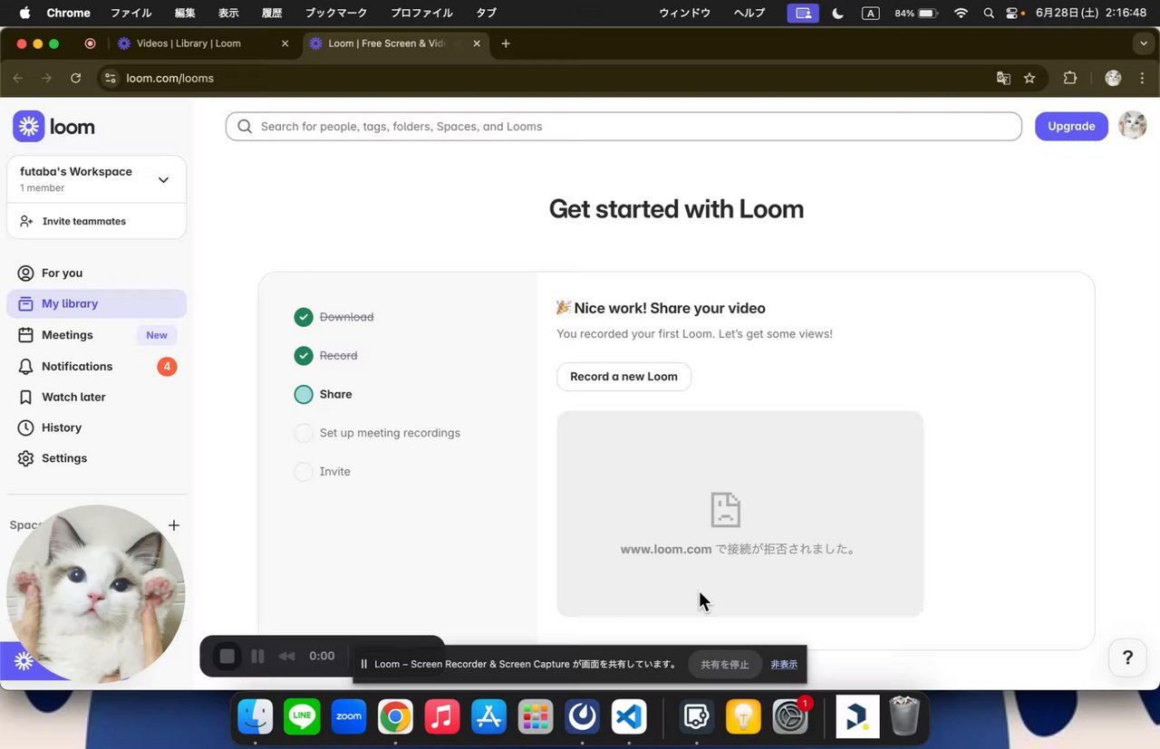Image resolution: width=1160 pixels, height=749 pixels.
Task: Open Launchpad from the Dock
Action: [536, 717]
